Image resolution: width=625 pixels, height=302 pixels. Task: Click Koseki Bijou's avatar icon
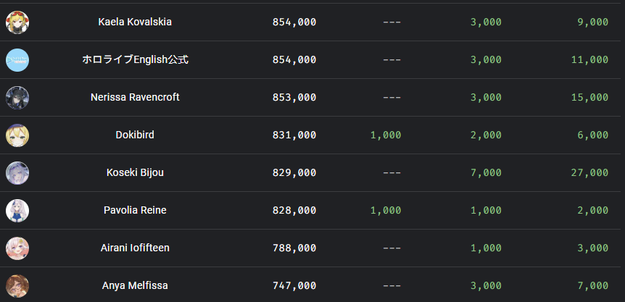17,173
